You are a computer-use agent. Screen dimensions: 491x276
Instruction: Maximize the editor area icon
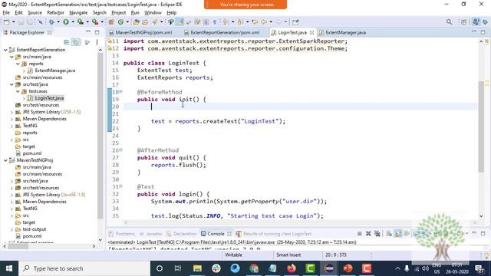click(x=483, y=32)
